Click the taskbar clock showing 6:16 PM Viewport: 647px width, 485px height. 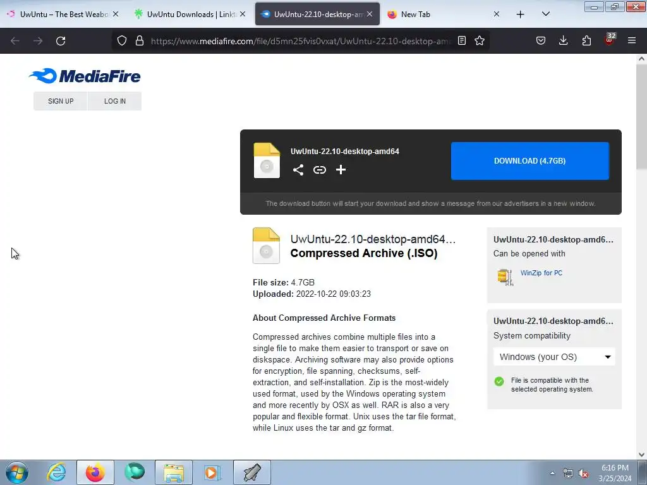point(615,473)
